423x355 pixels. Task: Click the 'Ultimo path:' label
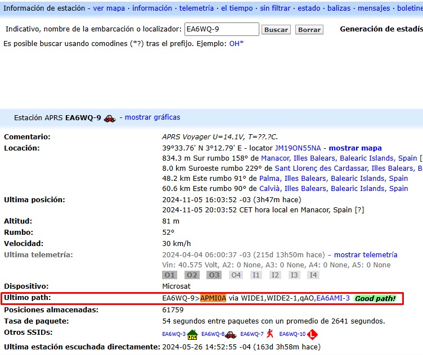28,298
